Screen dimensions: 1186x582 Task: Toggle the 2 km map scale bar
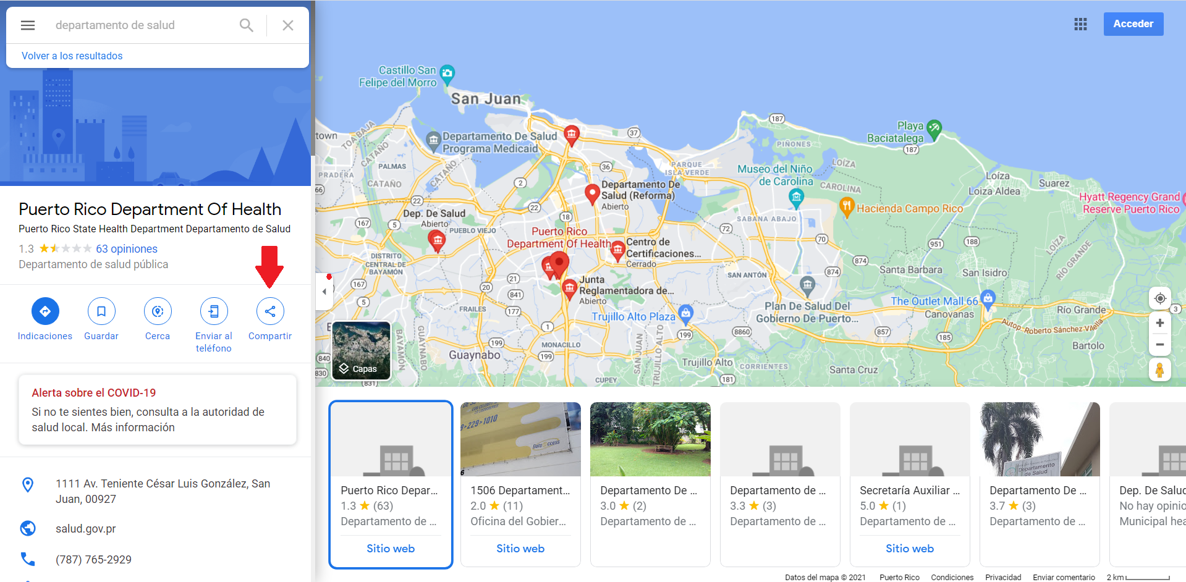[x=1138, y=577]
